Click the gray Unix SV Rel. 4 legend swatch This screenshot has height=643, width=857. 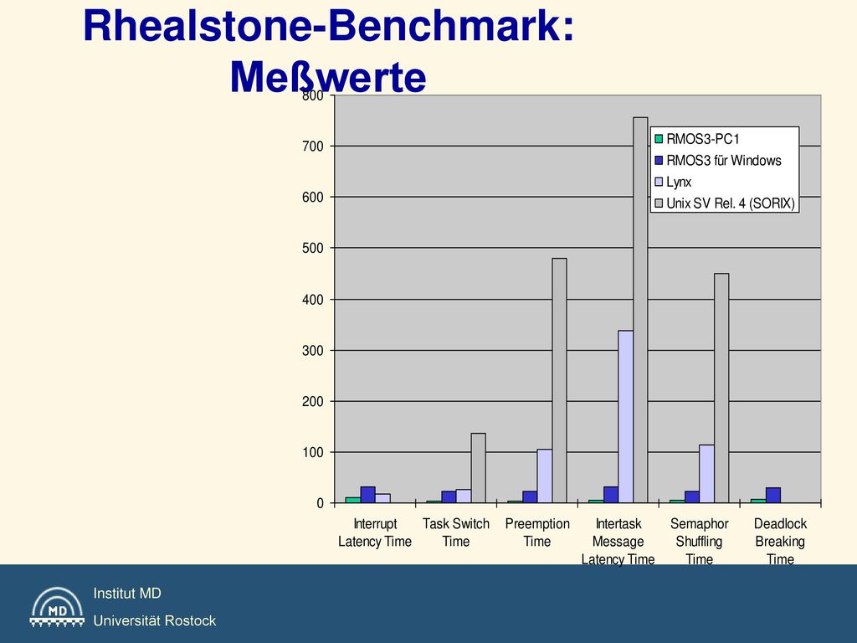(x=659, y=203)
